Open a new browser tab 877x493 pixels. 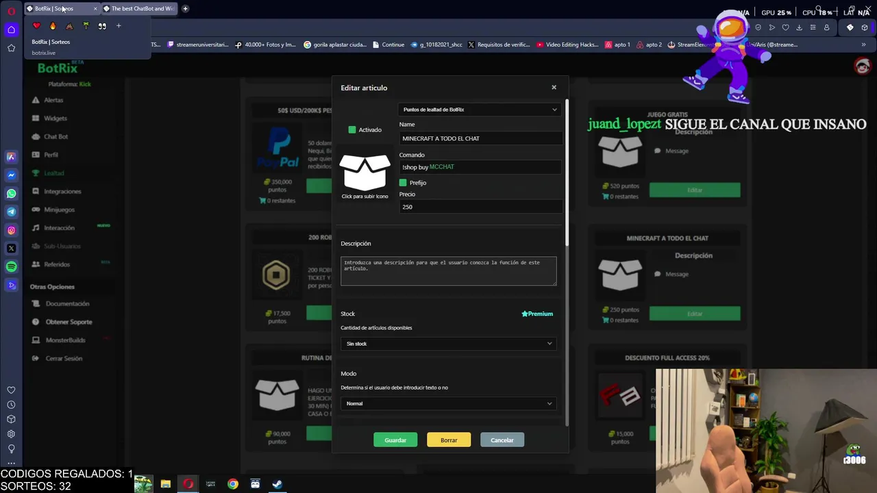coord(185,9)
